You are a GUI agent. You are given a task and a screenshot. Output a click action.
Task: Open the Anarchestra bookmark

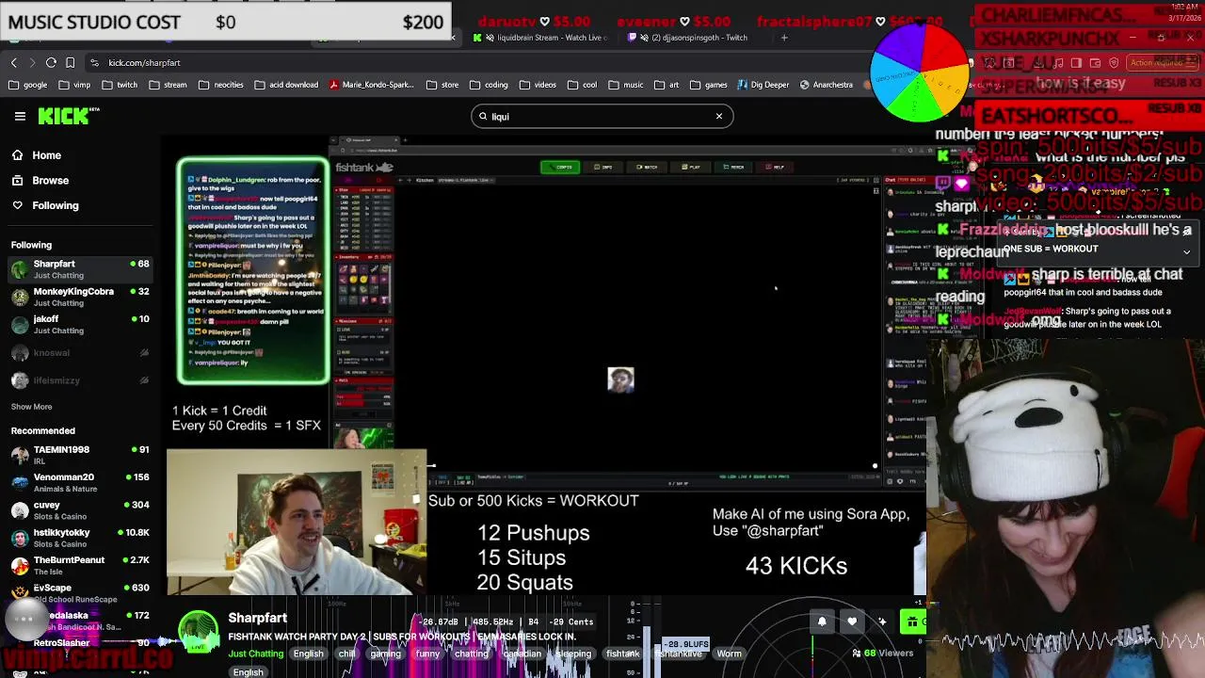(x=826, y=85)
